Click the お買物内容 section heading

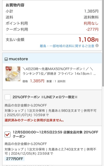pos(15,5)
